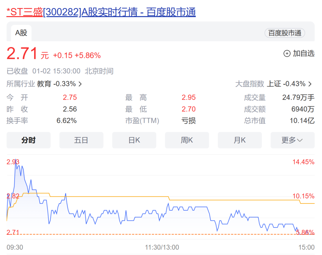Click the 成交额 value 6940万
Image resolution: width=322 pixels, height=255 pixels.
tap(303, 109)
